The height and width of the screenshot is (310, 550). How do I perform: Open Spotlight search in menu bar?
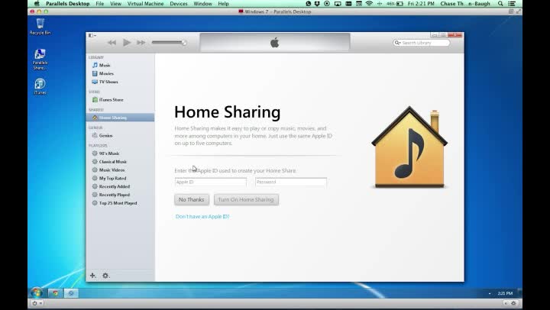(500, 4)
